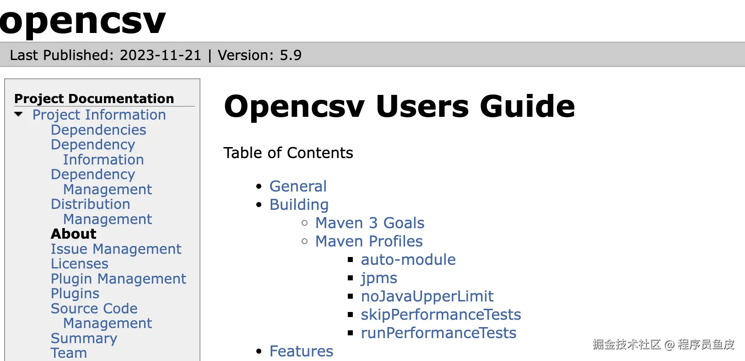The width and height of the screenshot is (745, 361).
Task: Open the Distribution Management sidebar link
Action: coord(102,212)
